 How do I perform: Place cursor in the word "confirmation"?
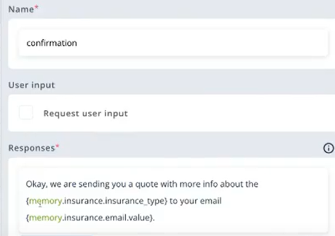pos(51,43)
